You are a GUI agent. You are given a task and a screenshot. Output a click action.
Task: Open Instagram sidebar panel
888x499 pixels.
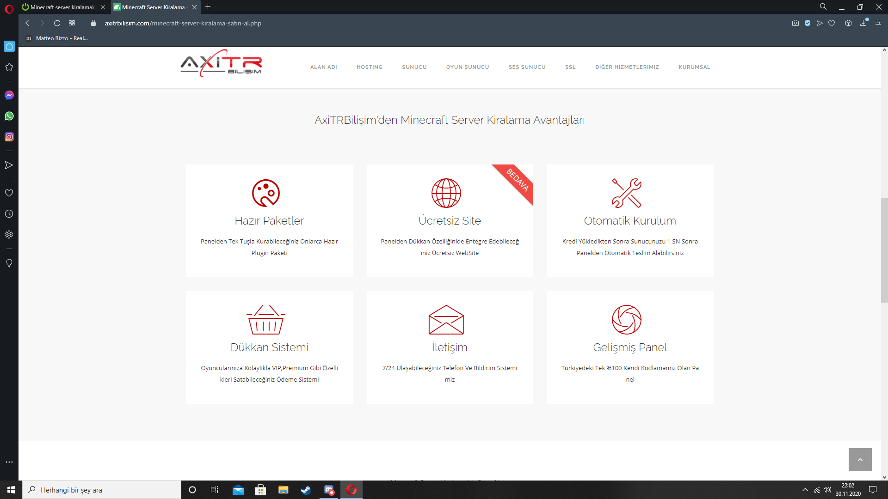pyautogui.click(x=9, y=137)
